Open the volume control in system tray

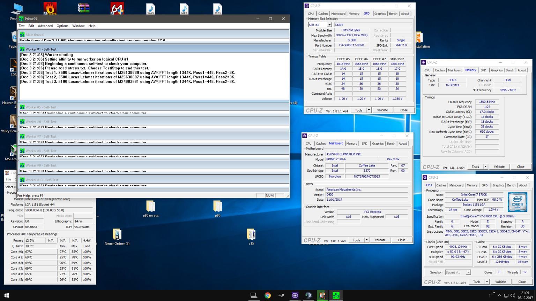tap(513, 295)
